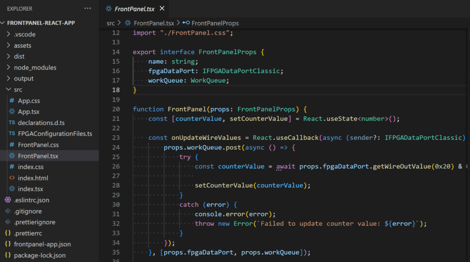Image resolution: width=470 pixels, height=262 pixels.
Task: Click EXPLORER panel title
Action: pyautogui.click(x=19, y=9)
